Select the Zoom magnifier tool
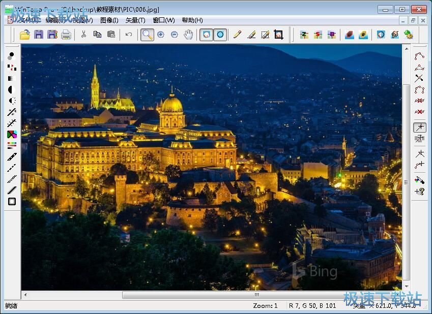The height and width of the screenshot is (314, 432). [147, 35]
